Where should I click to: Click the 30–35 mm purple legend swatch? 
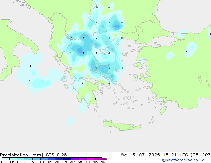coord(75,159)
